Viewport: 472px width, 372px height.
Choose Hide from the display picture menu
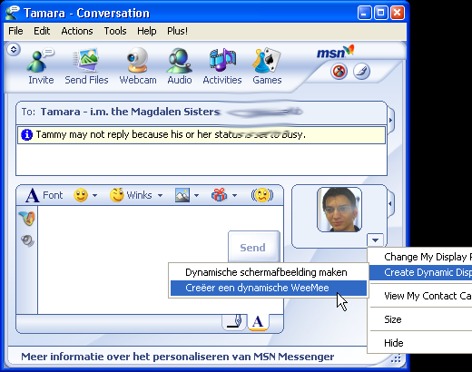click(421, 343)
